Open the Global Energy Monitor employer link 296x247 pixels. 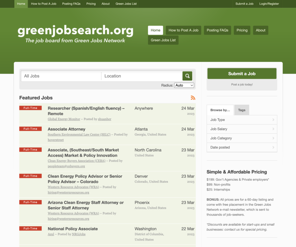tap(64, 119)
